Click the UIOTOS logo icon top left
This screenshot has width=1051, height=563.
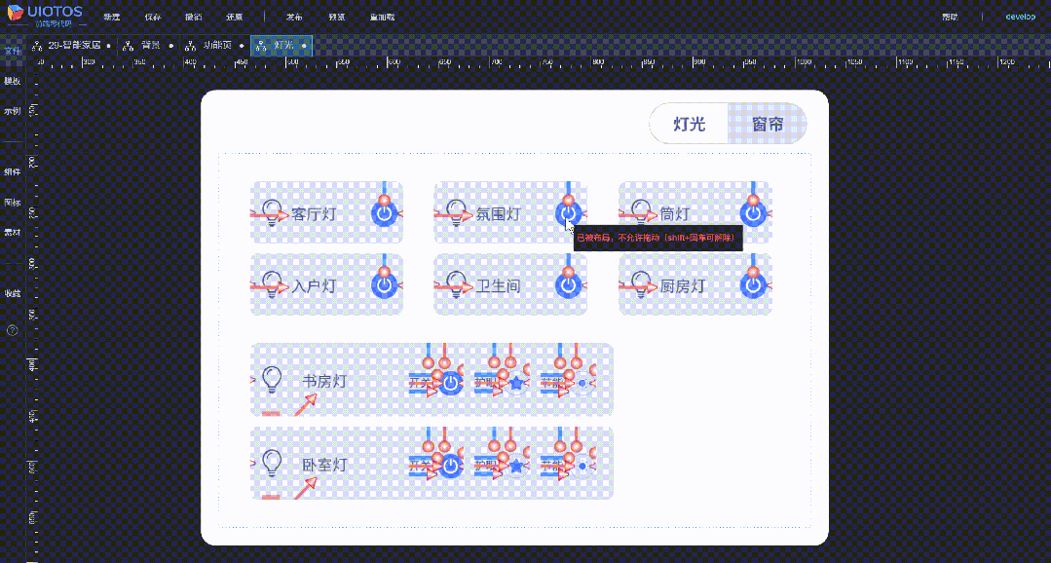coord(16,10)
